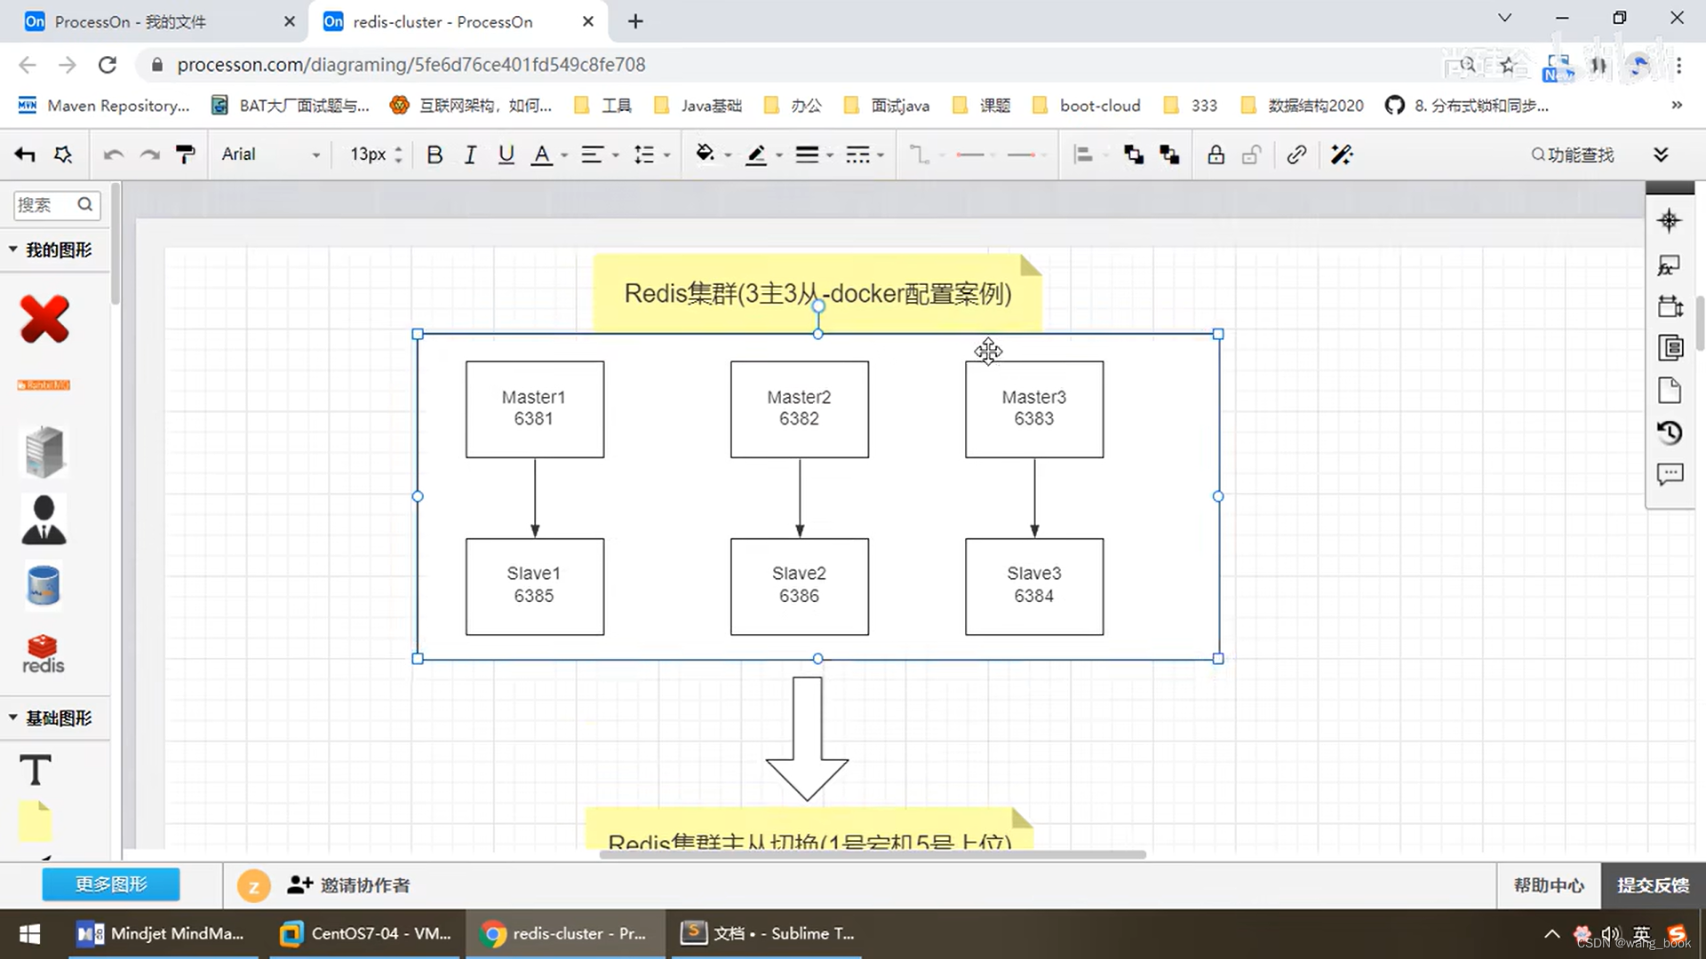Click the undo icon
The width and height of the screenshot is (1706, 959).
(x=113, y=154)
